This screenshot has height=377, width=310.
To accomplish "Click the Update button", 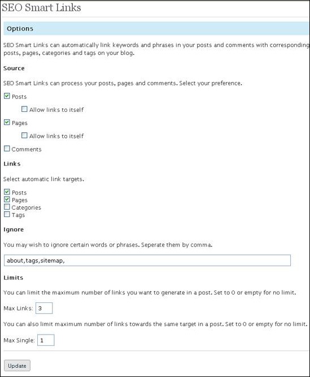I will click(x=17, y=366).
